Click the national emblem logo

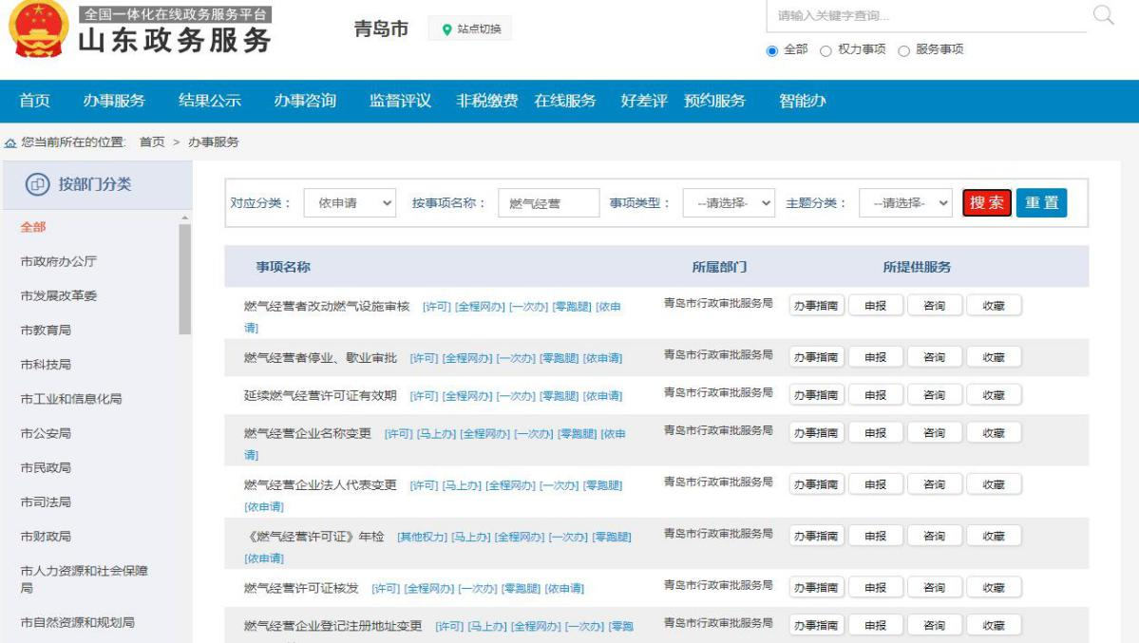[38, 28]
